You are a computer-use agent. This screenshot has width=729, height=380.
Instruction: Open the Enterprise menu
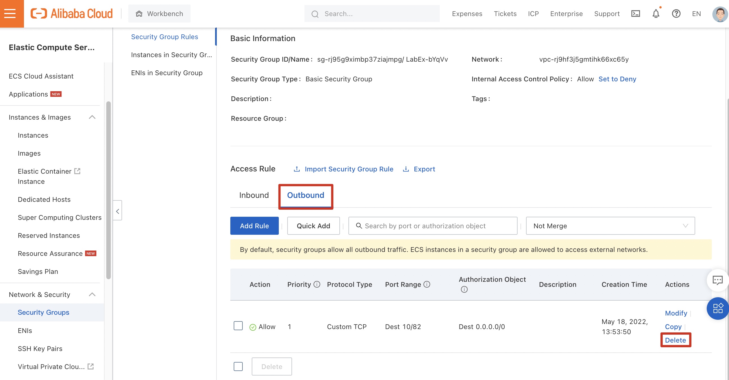[566, 14]
